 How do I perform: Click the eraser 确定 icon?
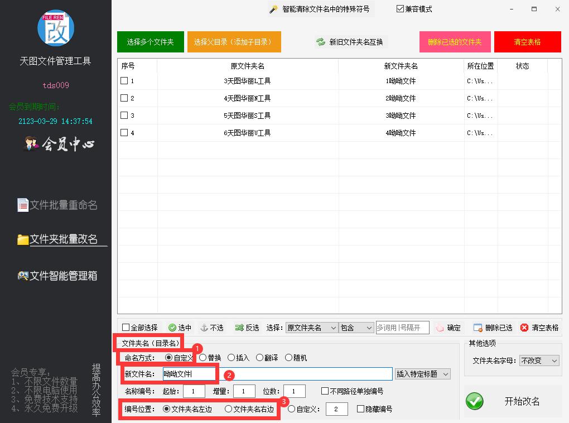(x=440, y=328)
